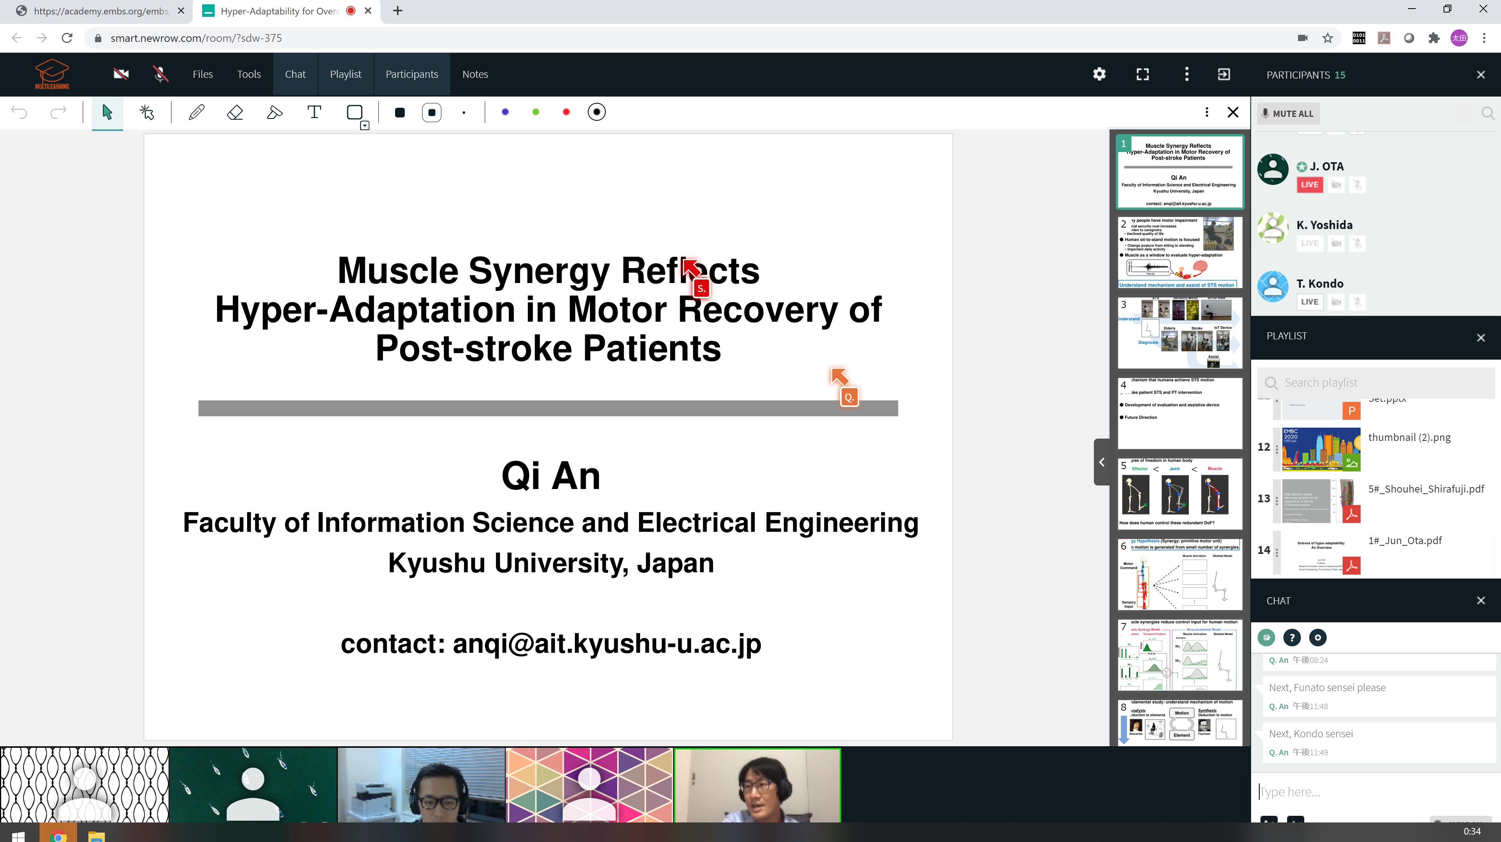Click the Search playlist field

tap(1375, 383)
